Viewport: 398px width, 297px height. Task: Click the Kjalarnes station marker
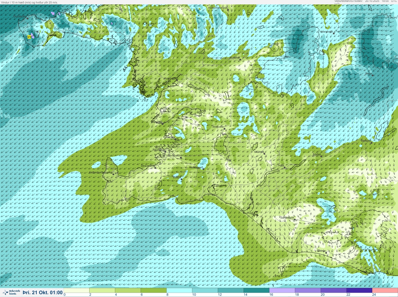coord(175,139)
